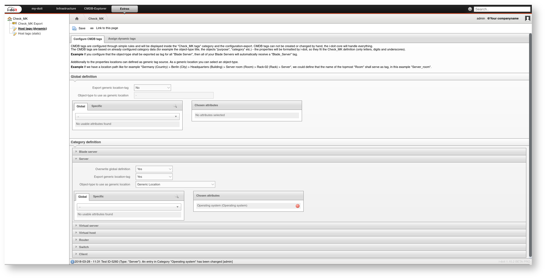Open Export generic location-tag dropdown set to No
The height and width of the screenshot is (278, 545).
tap(152, 88)
